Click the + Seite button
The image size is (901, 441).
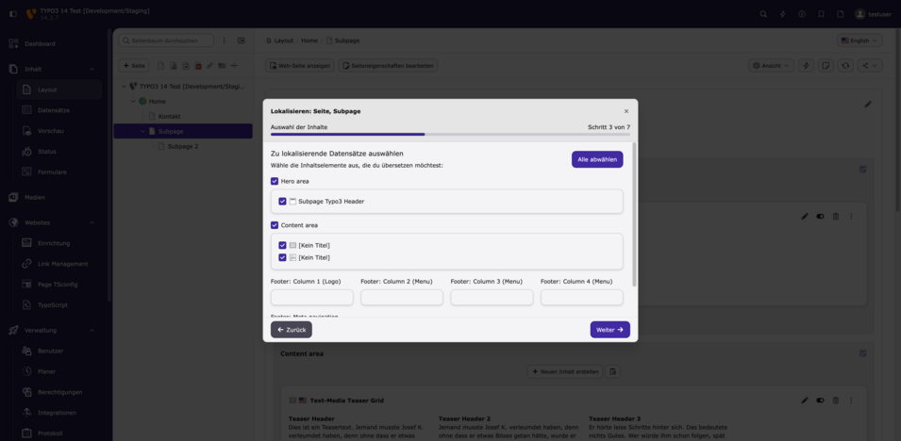pyautogui.click(x=134, y=65)
